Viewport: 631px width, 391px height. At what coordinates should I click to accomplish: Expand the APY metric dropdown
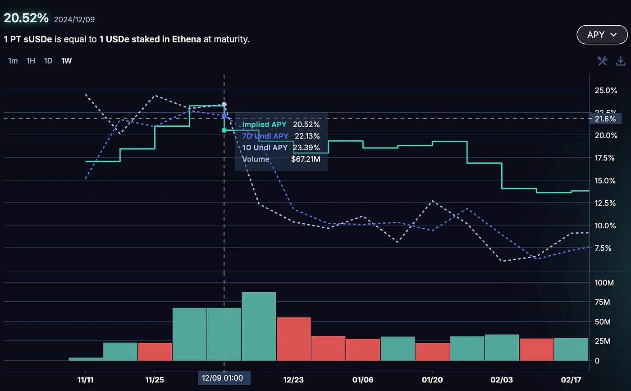[x=601, y=35]
